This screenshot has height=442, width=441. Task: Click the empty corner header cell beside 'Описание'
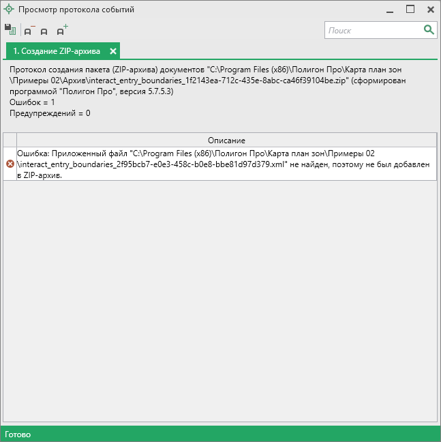pos(10,140)
